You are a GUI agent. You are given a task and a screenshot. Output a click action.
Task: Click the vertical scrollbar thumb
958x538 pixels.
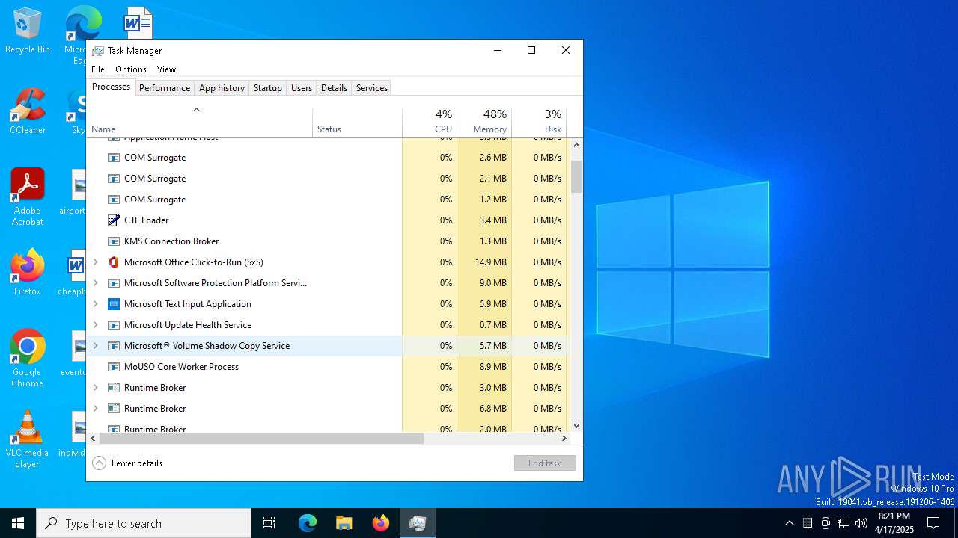[576, 176]
